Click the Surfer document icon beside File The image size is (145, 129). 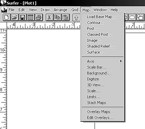(x=4, y=10)
